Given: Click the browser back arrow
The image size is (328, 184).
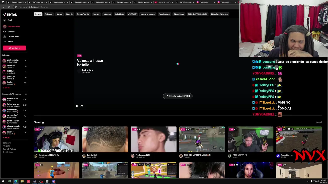Looking at the screenshot, I should [4, 7].
